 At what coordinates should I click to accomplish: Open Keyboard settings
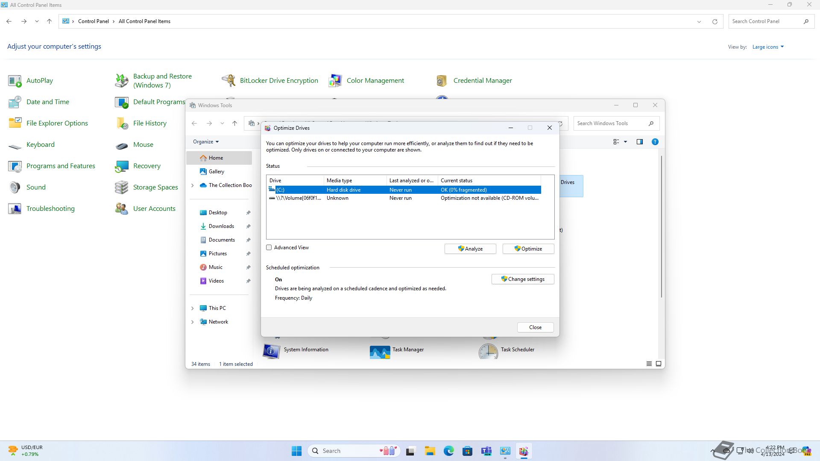click(x=32, y=144)
